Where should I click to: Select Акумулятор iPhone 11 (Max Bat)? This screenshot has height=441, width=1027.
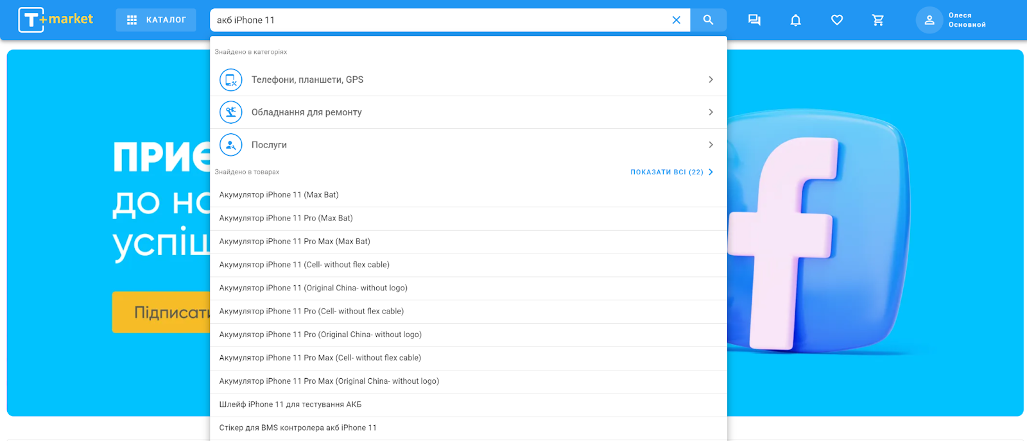point(469,195)
